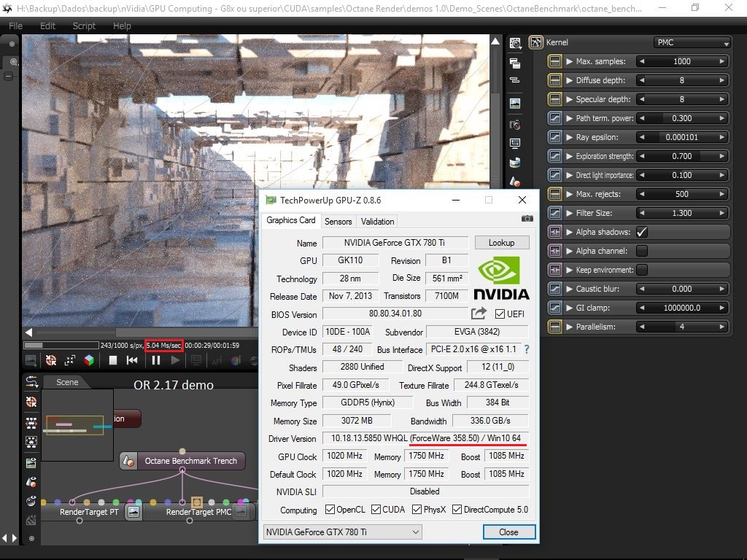The height and width of the screenshot is (560, 747).
Task: Click the collapse all nodes bars icon
Action: click(x=515, y=80)
